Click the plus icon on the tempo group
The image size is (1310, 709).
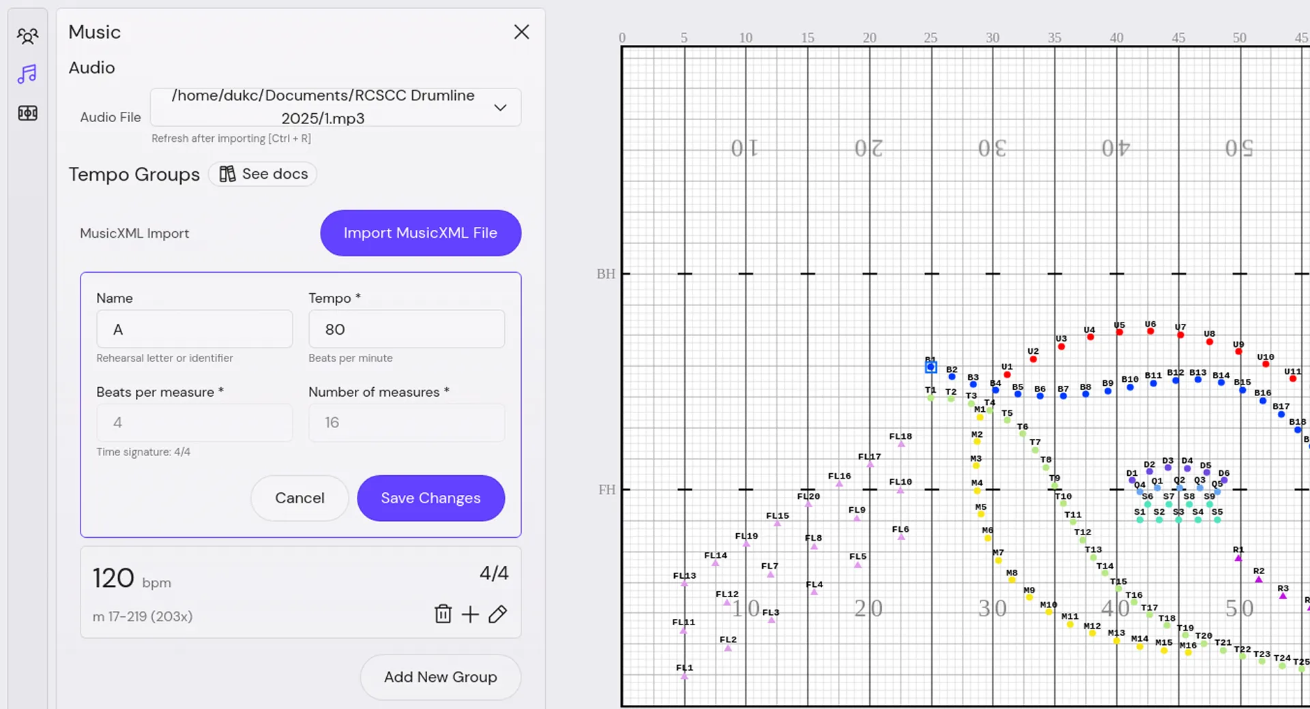470,614
